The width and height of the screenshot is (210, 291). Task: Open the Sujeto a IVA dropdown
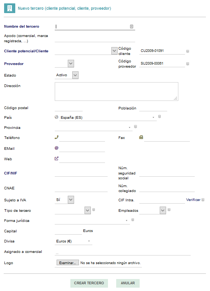(x=64, y=200)
